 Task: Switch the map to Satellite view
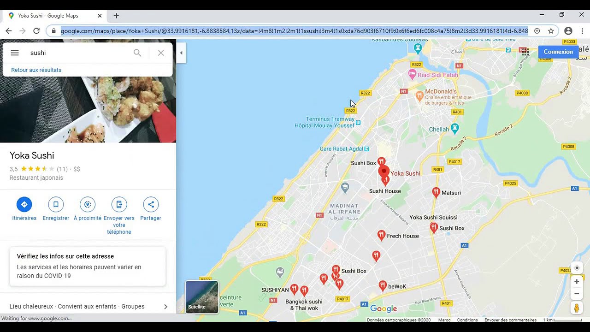[x=202, y=297]
